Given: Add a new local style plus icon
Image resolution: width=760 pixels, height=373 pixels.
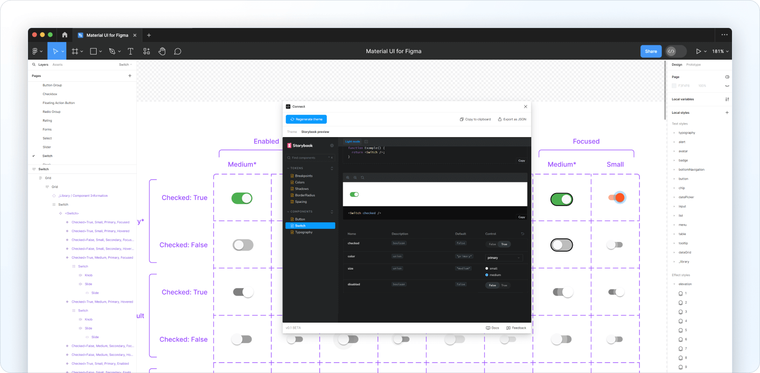Looking at the screenshot, I should point(727,112).
